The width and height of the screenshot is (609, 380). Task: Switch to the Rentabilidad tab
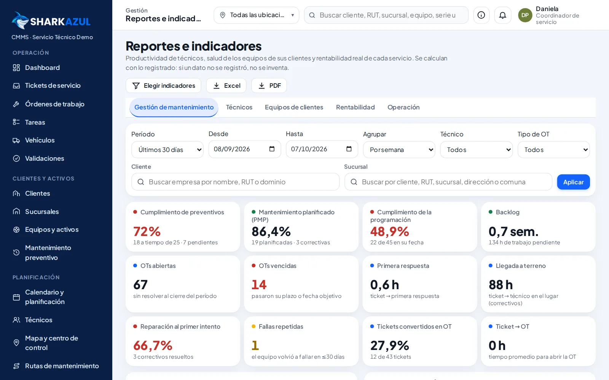[x=355, y=108]
